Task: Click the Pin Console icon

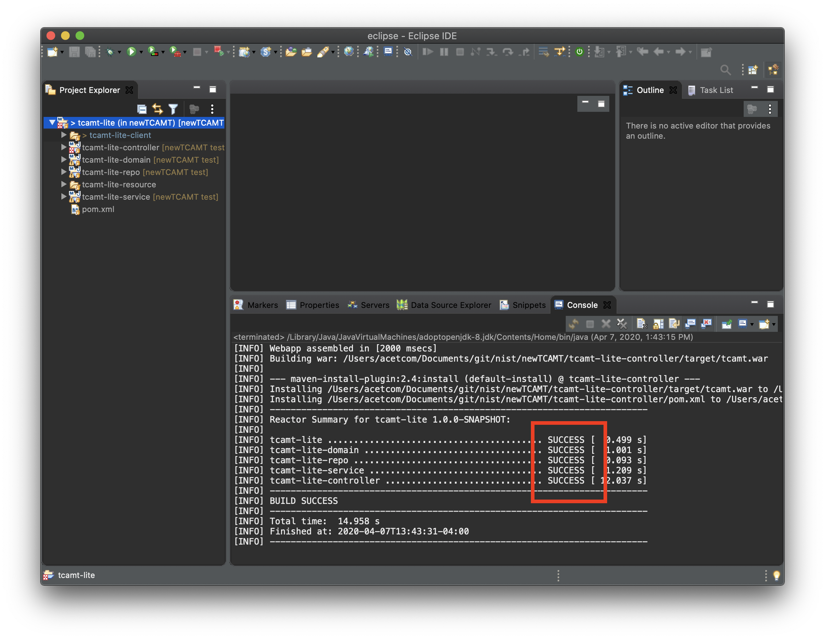Action: pos(726,323)
